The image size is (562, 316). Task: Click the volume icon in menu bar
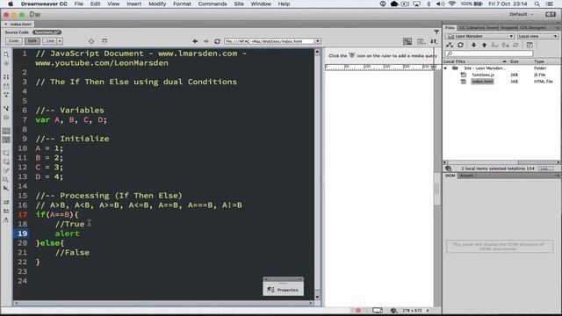pos(440,4)
